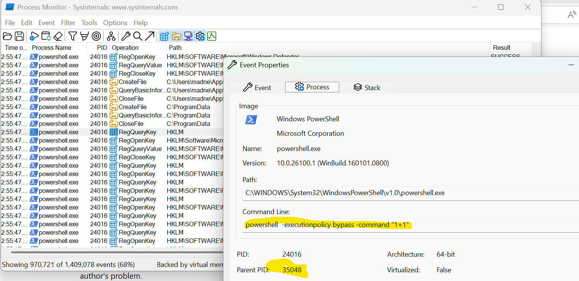Click 'Backed by virtual mem' status bar text
The width and height of the screenshot is (579, 281).
(190, 265)
